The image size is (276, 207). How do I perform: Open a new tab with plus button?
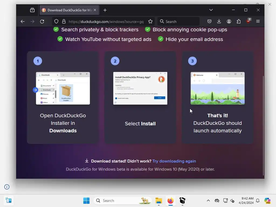105,10
